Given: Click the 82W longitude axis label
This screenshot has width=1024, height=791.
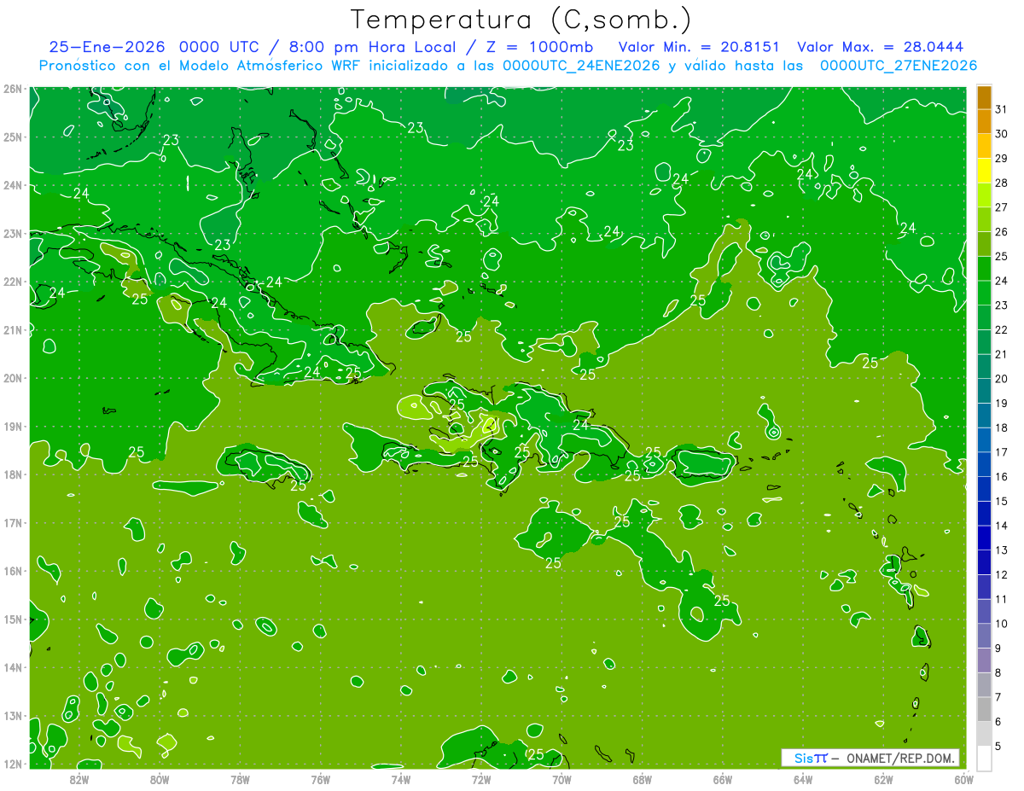Looking at the screenshot, I should point(79,779).
